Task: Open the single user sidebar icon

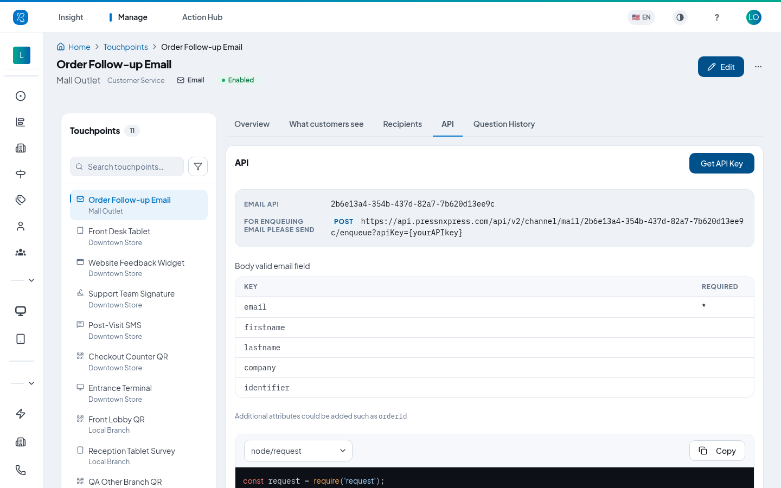Action: click(21, 226)
